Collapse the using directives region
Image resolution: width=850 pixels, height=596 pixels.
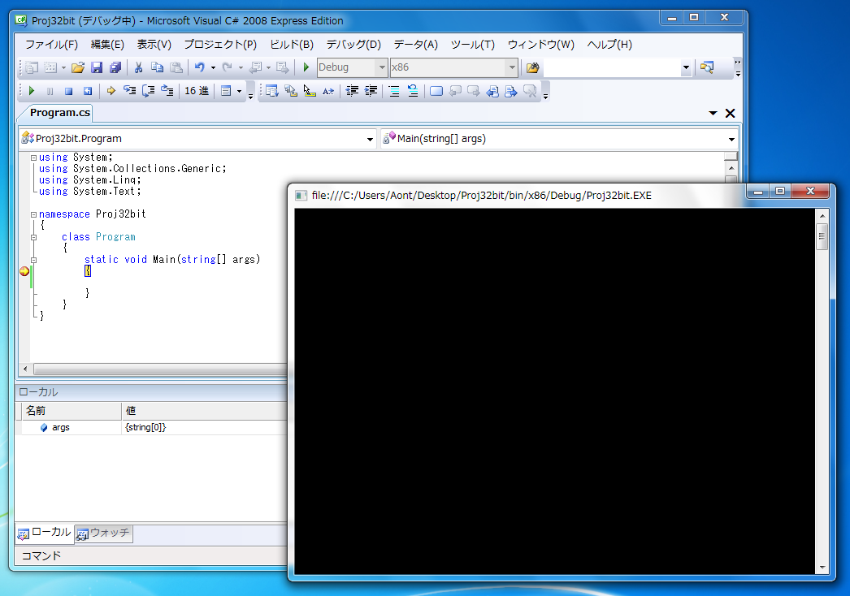coord(33,158)
